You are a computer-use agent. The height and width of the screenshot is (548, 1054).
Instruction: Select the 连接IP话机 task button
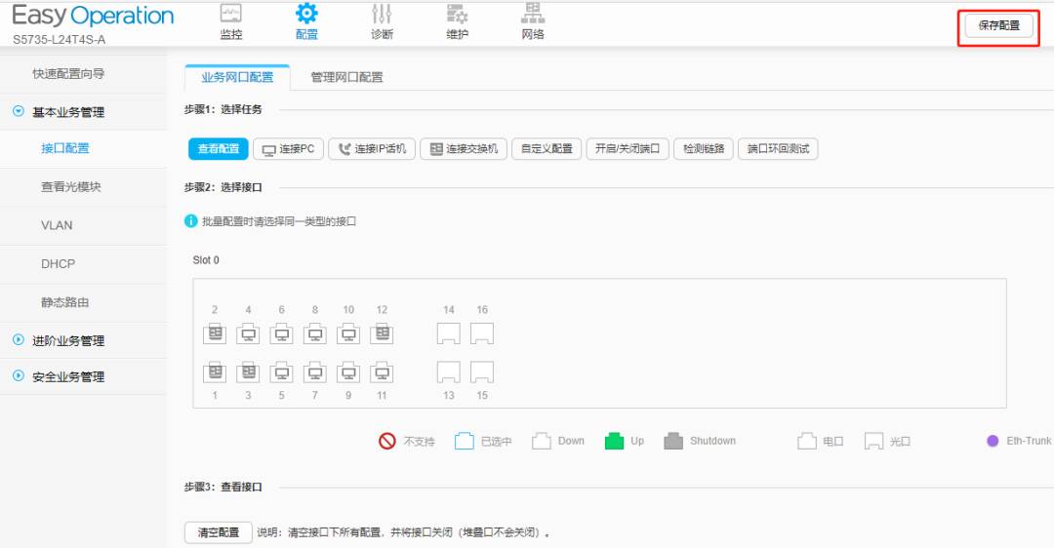(372, 148)
